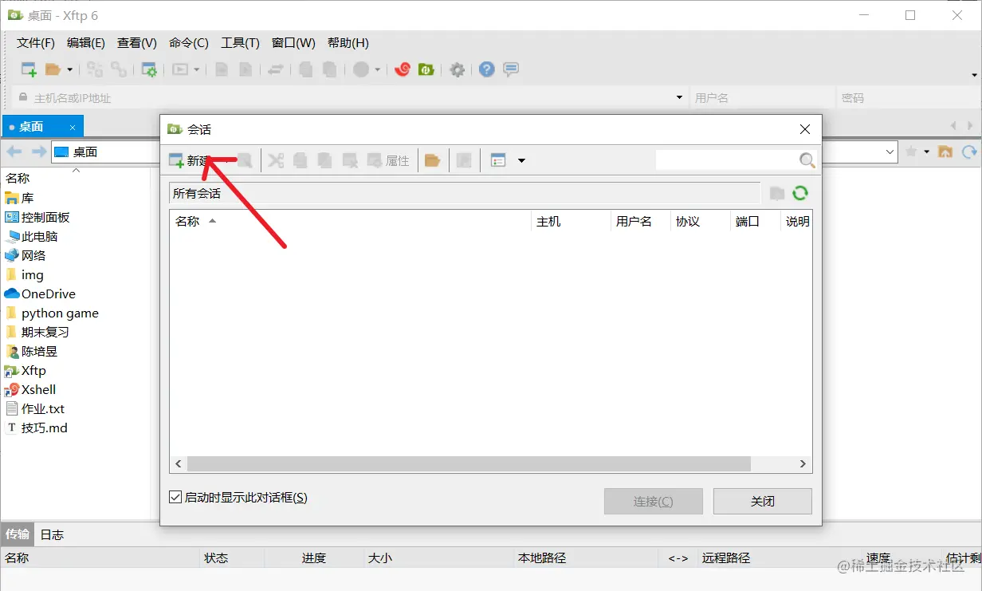The width and height of the screenshot is (982, 591).
Task: Click the cut scissors icon in sessions dialog
Action: pos(276,160)
